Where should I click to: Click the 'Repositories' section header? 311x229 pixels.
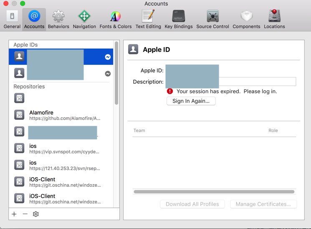click(x=29, y=87)
